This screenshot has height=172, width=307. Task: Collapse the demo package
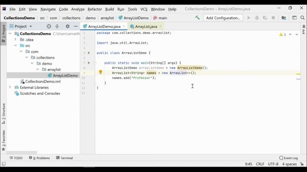(x=32, y=64)
